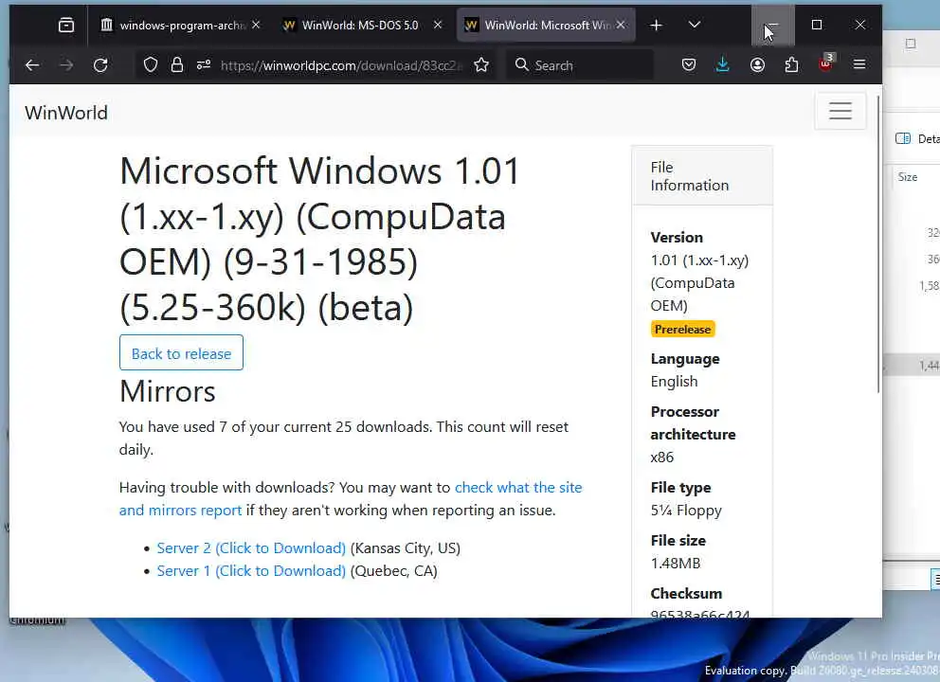Screen dimensions: 940x682
Task: Close the WinWorld: Microsoft Windows tab
Action: 621,25
